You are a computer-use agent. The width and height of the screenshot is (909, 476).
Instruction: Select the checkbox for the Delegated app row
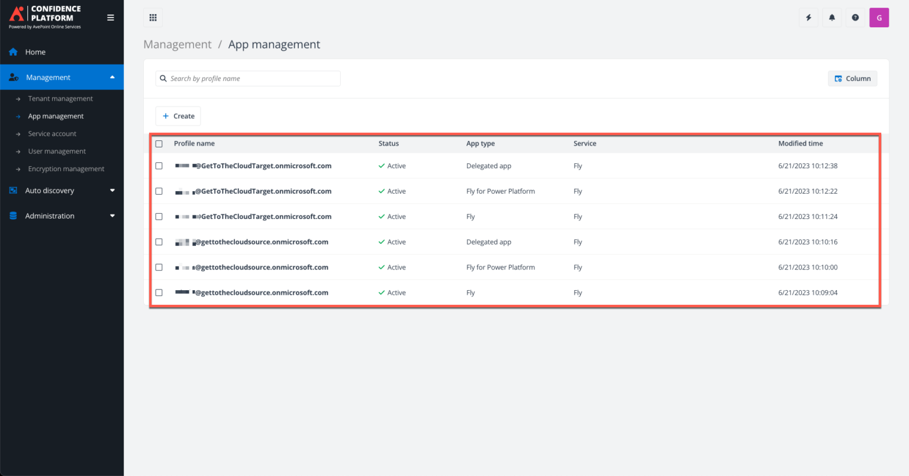pos(159,166)
